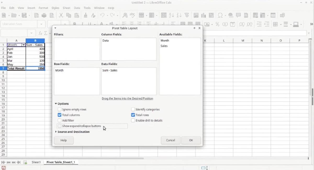Disable the Total columns option

(x=59, y=115)
